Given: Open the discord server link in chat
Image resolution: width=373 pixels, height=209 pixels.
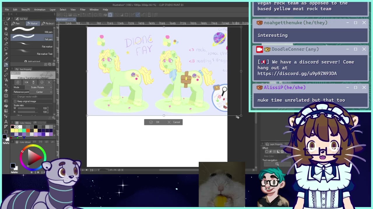Looking at the screenshot, I should point(297,74).
